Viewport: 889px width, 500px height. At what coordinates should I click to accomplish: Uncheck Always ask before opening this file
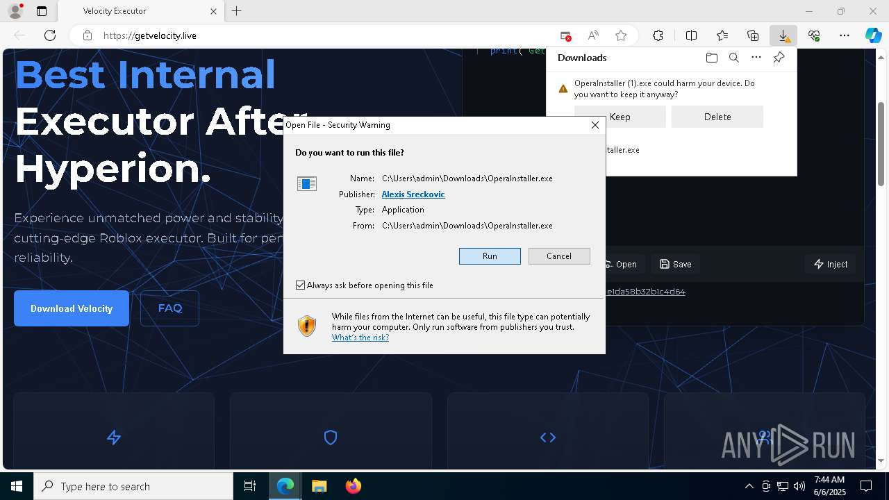coord(300,285)
